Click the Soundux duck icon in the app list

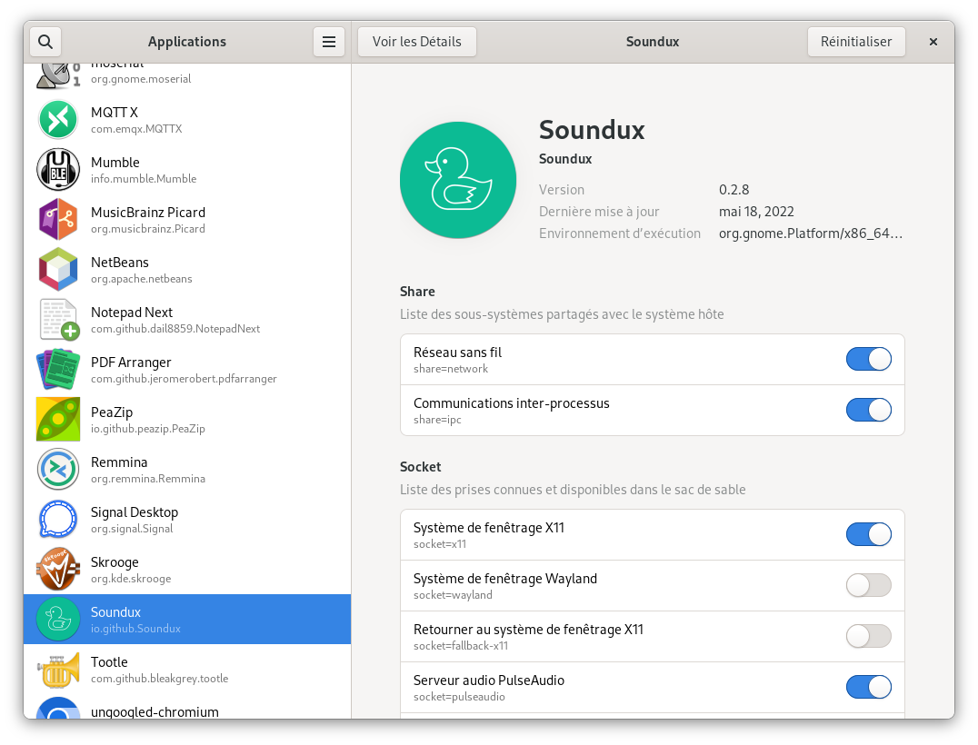click(58, 619)
